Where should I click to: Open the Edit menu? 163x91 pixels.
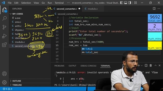tap(16, 3)
